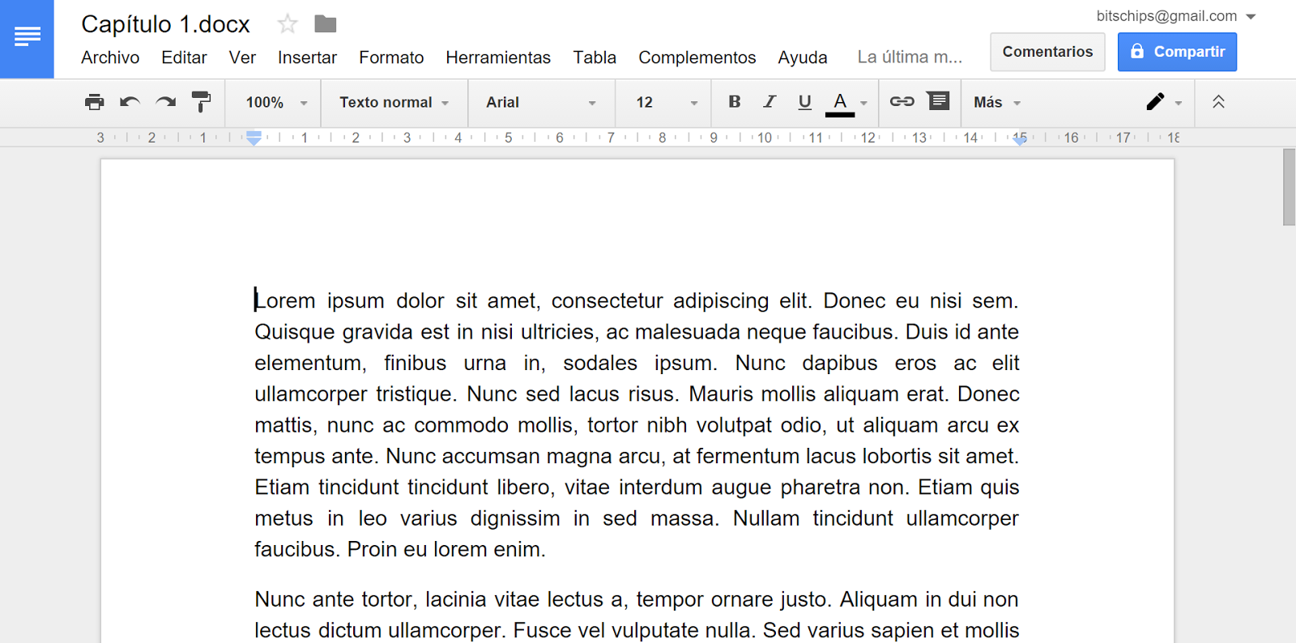Open the Complementos menu
The height and width of the screenshot is (643, 1296).
[x=697, y=57]
